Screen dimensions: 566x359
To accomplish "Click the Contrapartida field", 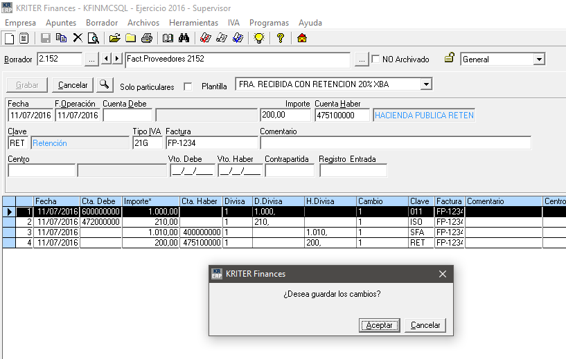I will pos(290,170).
